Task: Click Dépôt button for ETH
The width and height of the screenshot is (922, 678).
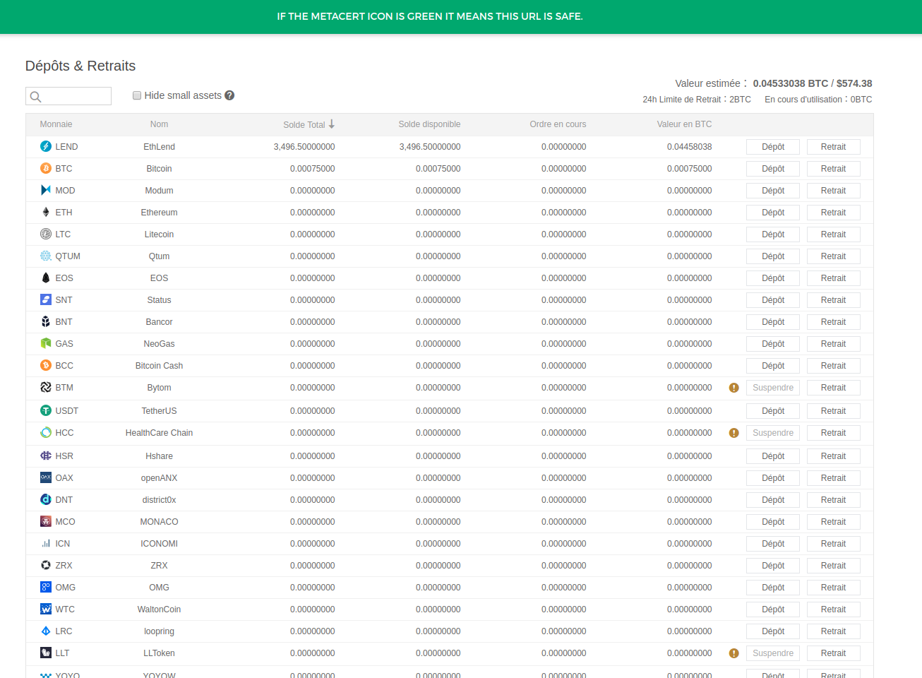Action: tap(773, 213)
